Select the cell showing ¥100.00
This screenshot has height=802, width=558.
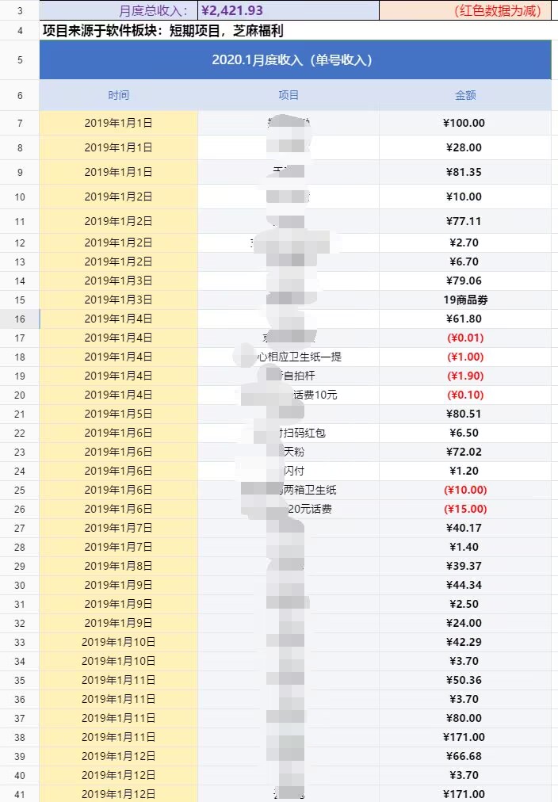465,123
